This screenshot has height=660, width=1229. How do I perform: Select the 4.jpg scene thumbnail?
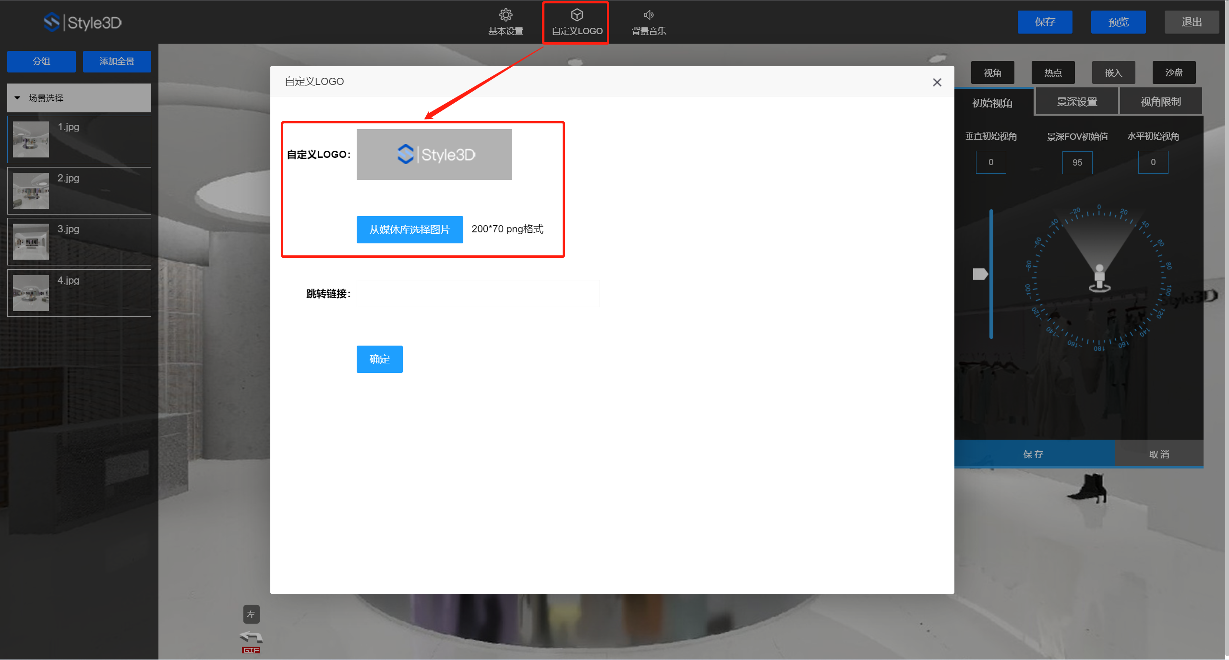coord(31,293)
